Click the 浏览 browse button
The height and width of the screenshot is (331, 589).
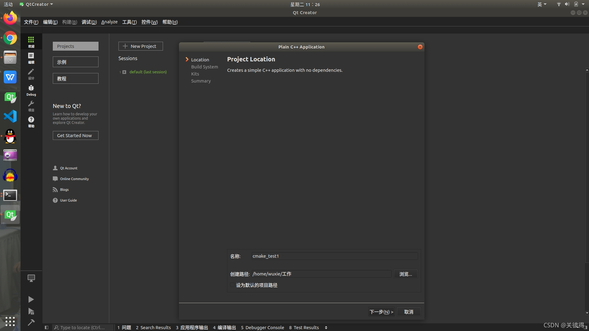tap(405, 274)
